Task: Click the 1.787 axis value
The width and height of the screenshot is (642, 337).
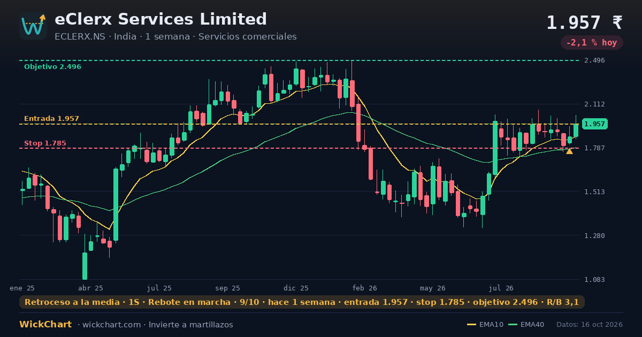Action: [594, 148]
